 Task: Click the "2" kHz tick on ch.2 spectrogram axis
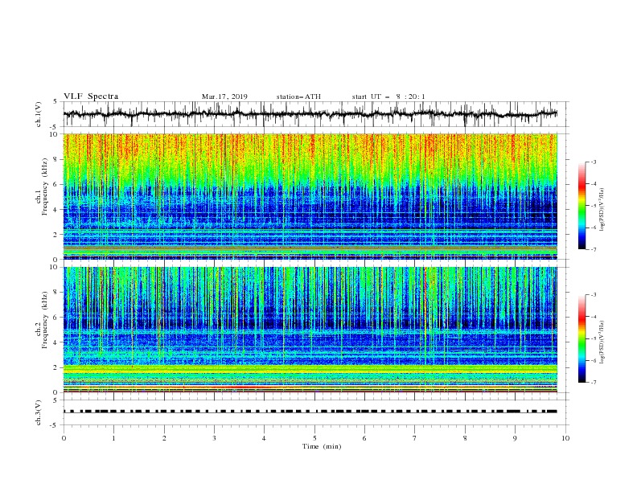coord(55,367)
